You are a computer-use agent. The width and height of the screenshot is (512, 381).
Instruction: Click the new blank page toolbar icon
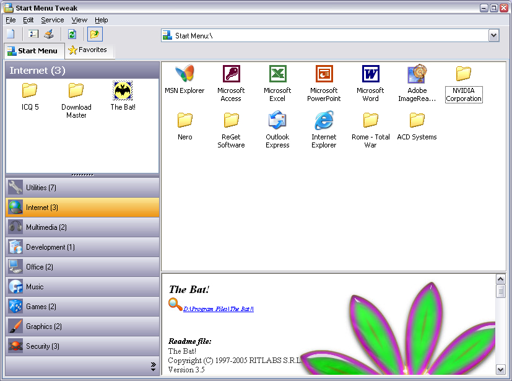(11, 34)
